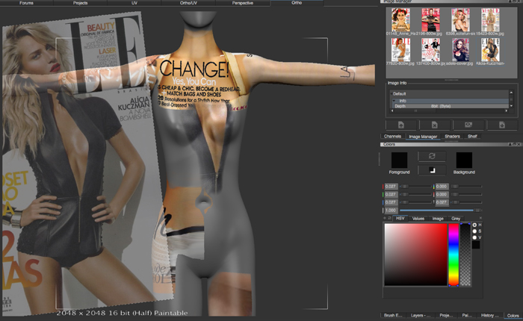Image resolution: width=523 pixels, height=321 pixels.
Task: Click the Image Info scroll left arrow
Action: pyautogui.click(x=392, y=110)
